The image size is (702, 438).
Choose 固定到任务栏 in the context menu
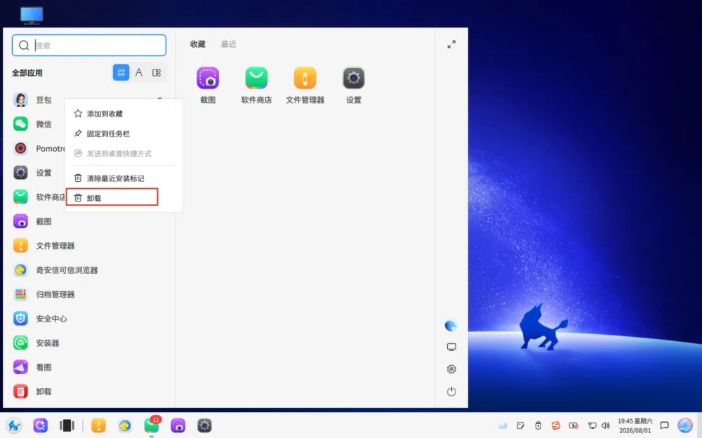click(123, 133)
